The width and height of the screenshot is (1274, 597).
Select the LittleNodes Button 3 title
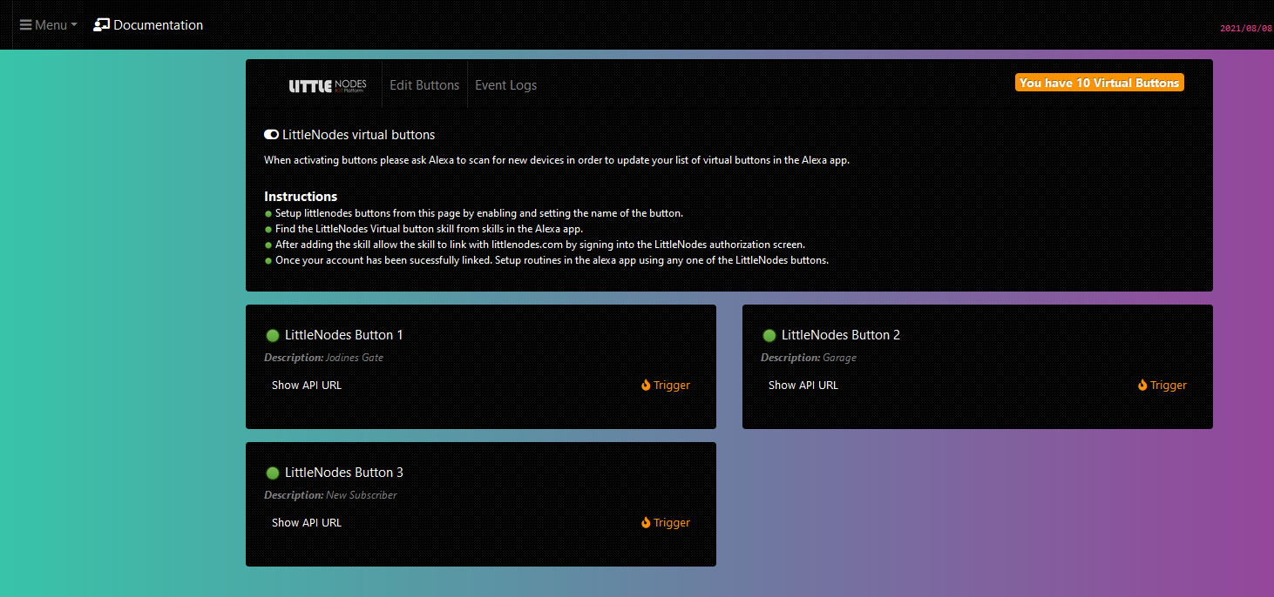pyautogui.click(x=344, y=473)
